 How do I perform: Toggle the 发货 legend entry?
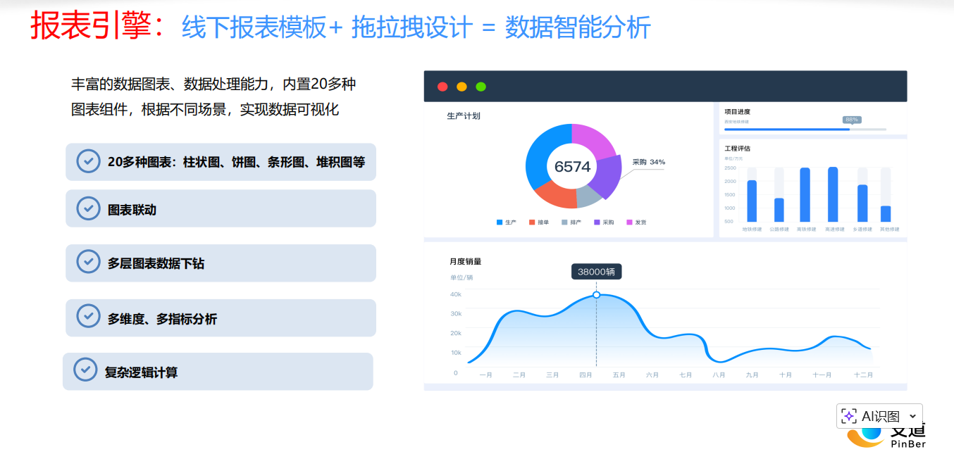click(636, 222)
